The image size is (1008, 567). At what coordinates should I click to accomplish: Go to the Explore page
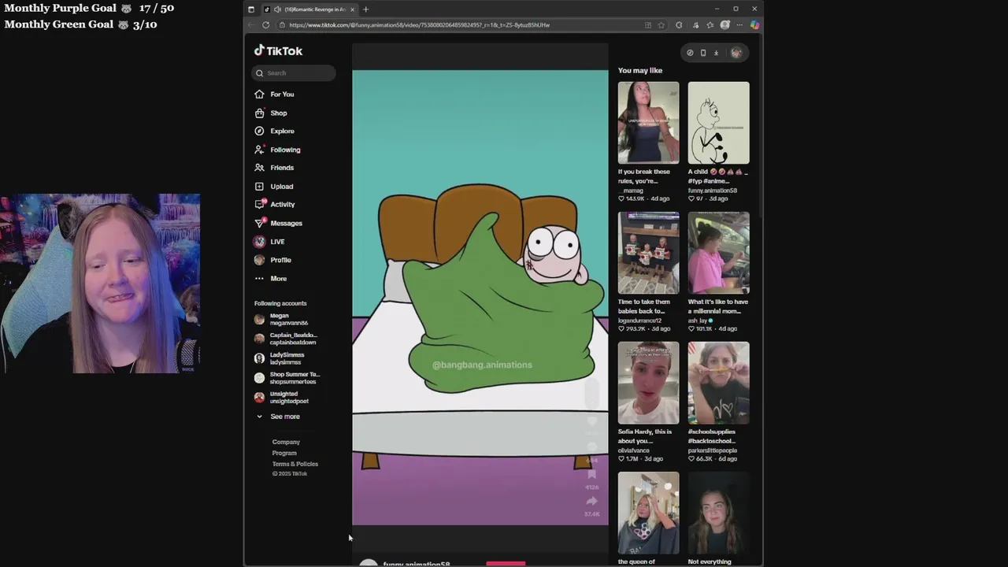pyautogui.click(x=275, y=132)
